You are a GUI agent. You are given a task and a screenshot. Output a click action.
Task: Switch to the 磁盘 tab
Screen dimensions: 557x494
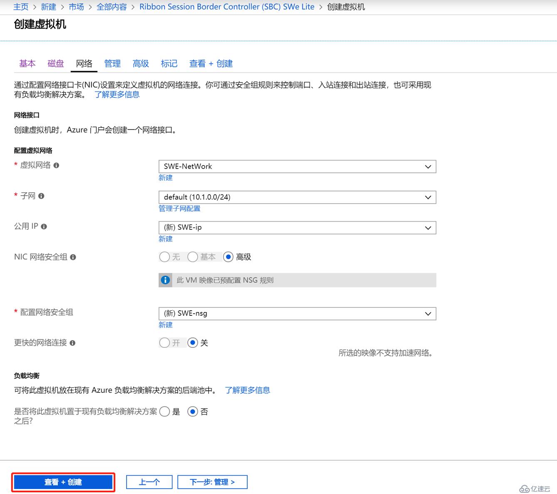(56, 63)
